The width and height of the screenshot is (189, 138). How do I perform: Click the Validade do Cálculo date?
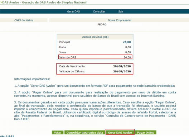tap(122, 71)
